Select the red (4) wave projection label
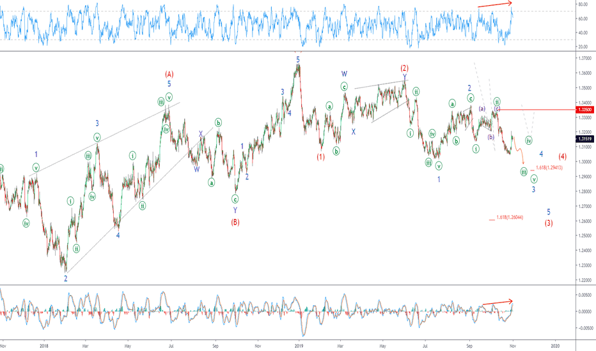 pyautogui.click(x=563, y=156)
